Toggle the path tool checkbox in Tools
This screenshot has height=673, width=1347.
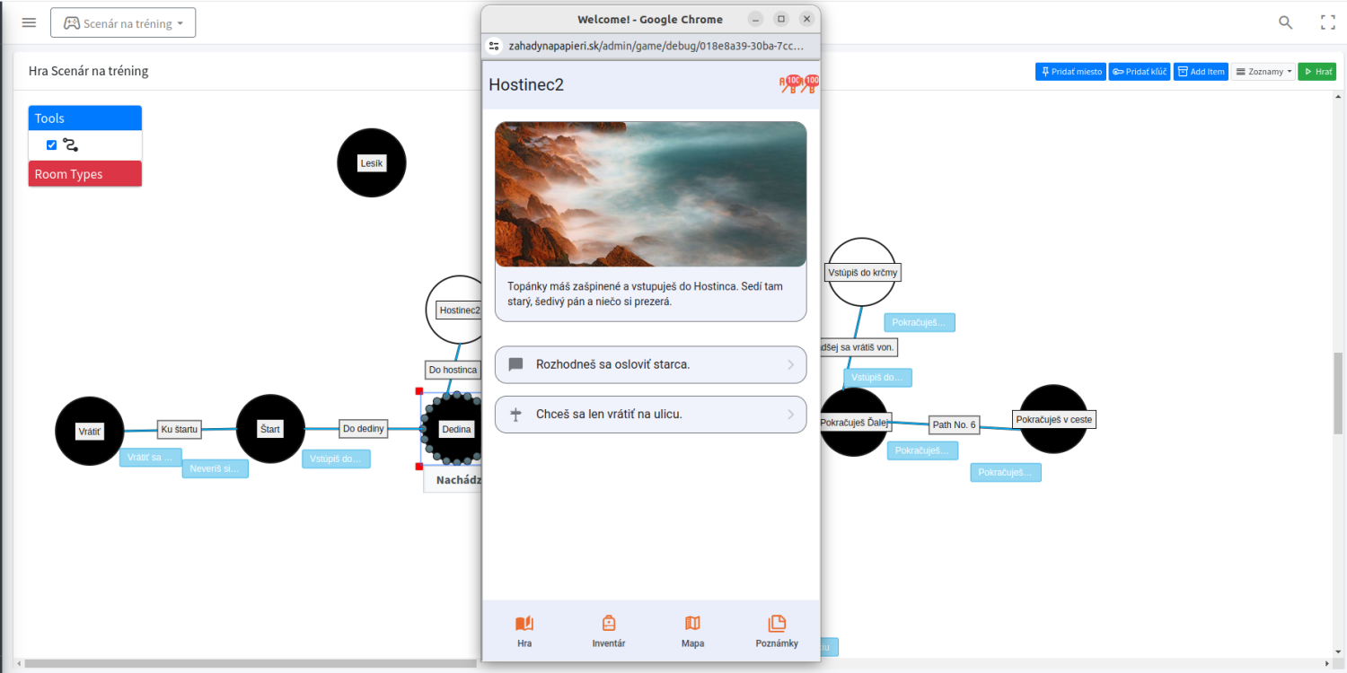(x=52, y=145)
